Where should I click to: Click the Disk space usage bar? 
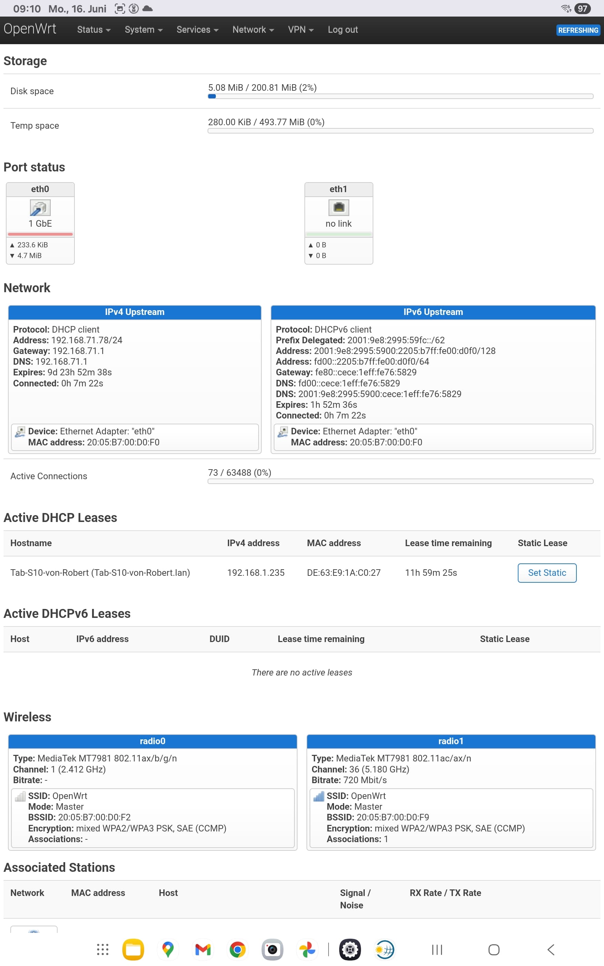(400, 96)
